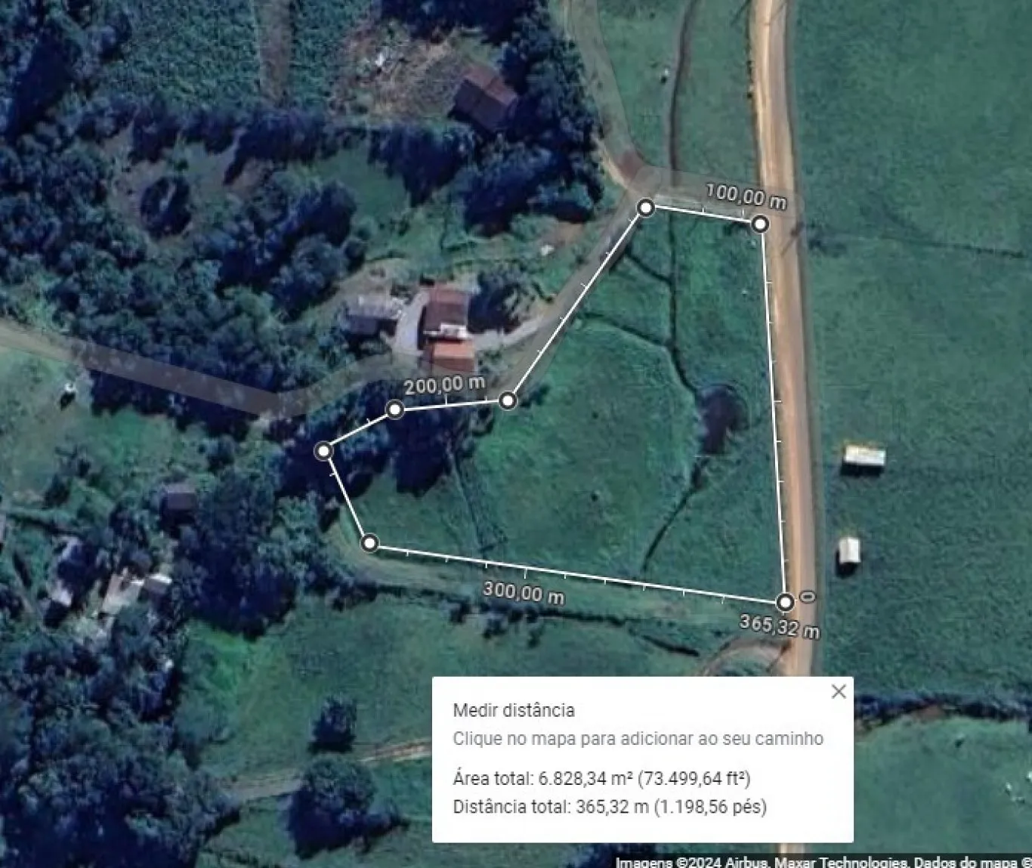The height and width of the screenshot is (868, 1032).
Task: Click the 300,00 m distance label
Action: click(524, 593)
